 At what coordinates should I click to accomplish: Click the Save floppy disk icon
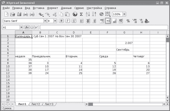click(x=19, y=14)
